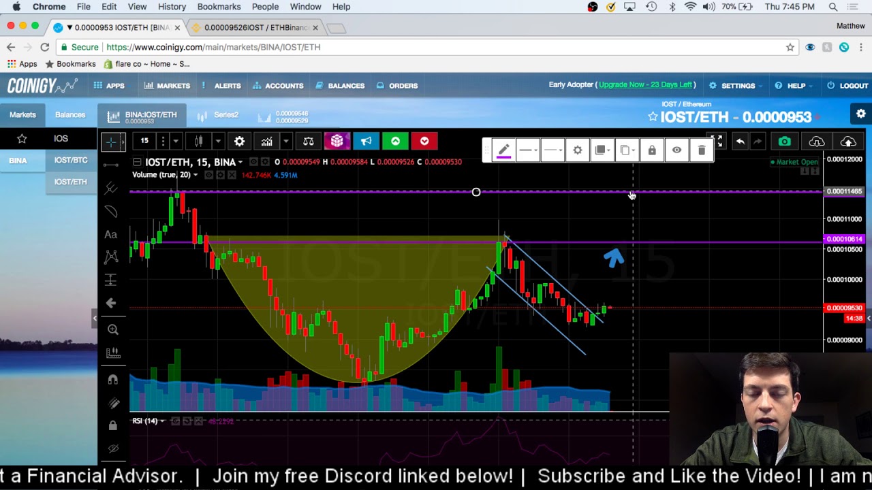Open line thickness dropdown in floating toolbar
This screenshot has width=872, height=490.
pos(527,150)
